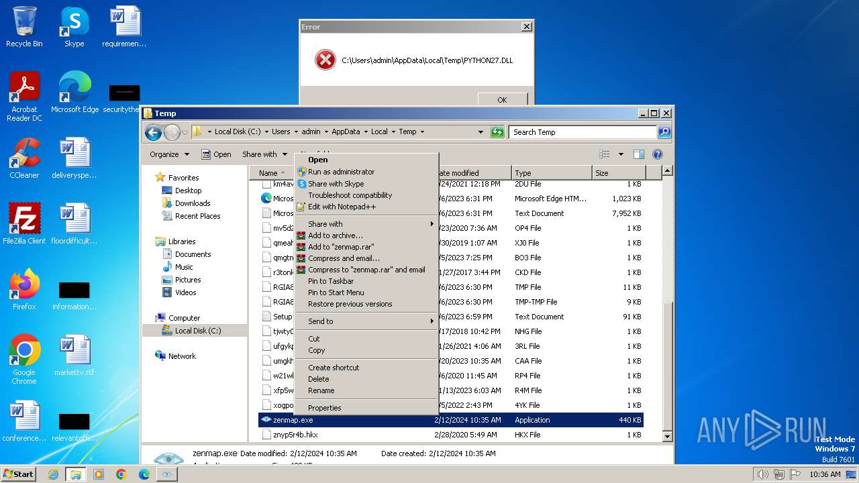859x483 pixels.
Task: Launch Google Chrome desktop shortcut
Action: [x=24, y=359]
